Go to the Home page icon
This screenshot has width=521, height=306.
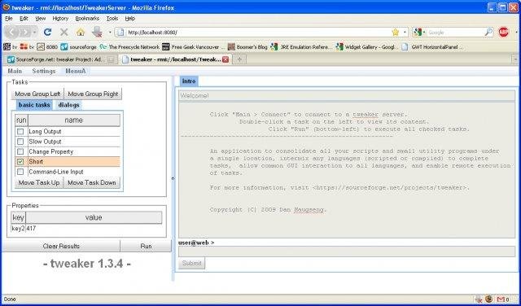click(81, 33)
